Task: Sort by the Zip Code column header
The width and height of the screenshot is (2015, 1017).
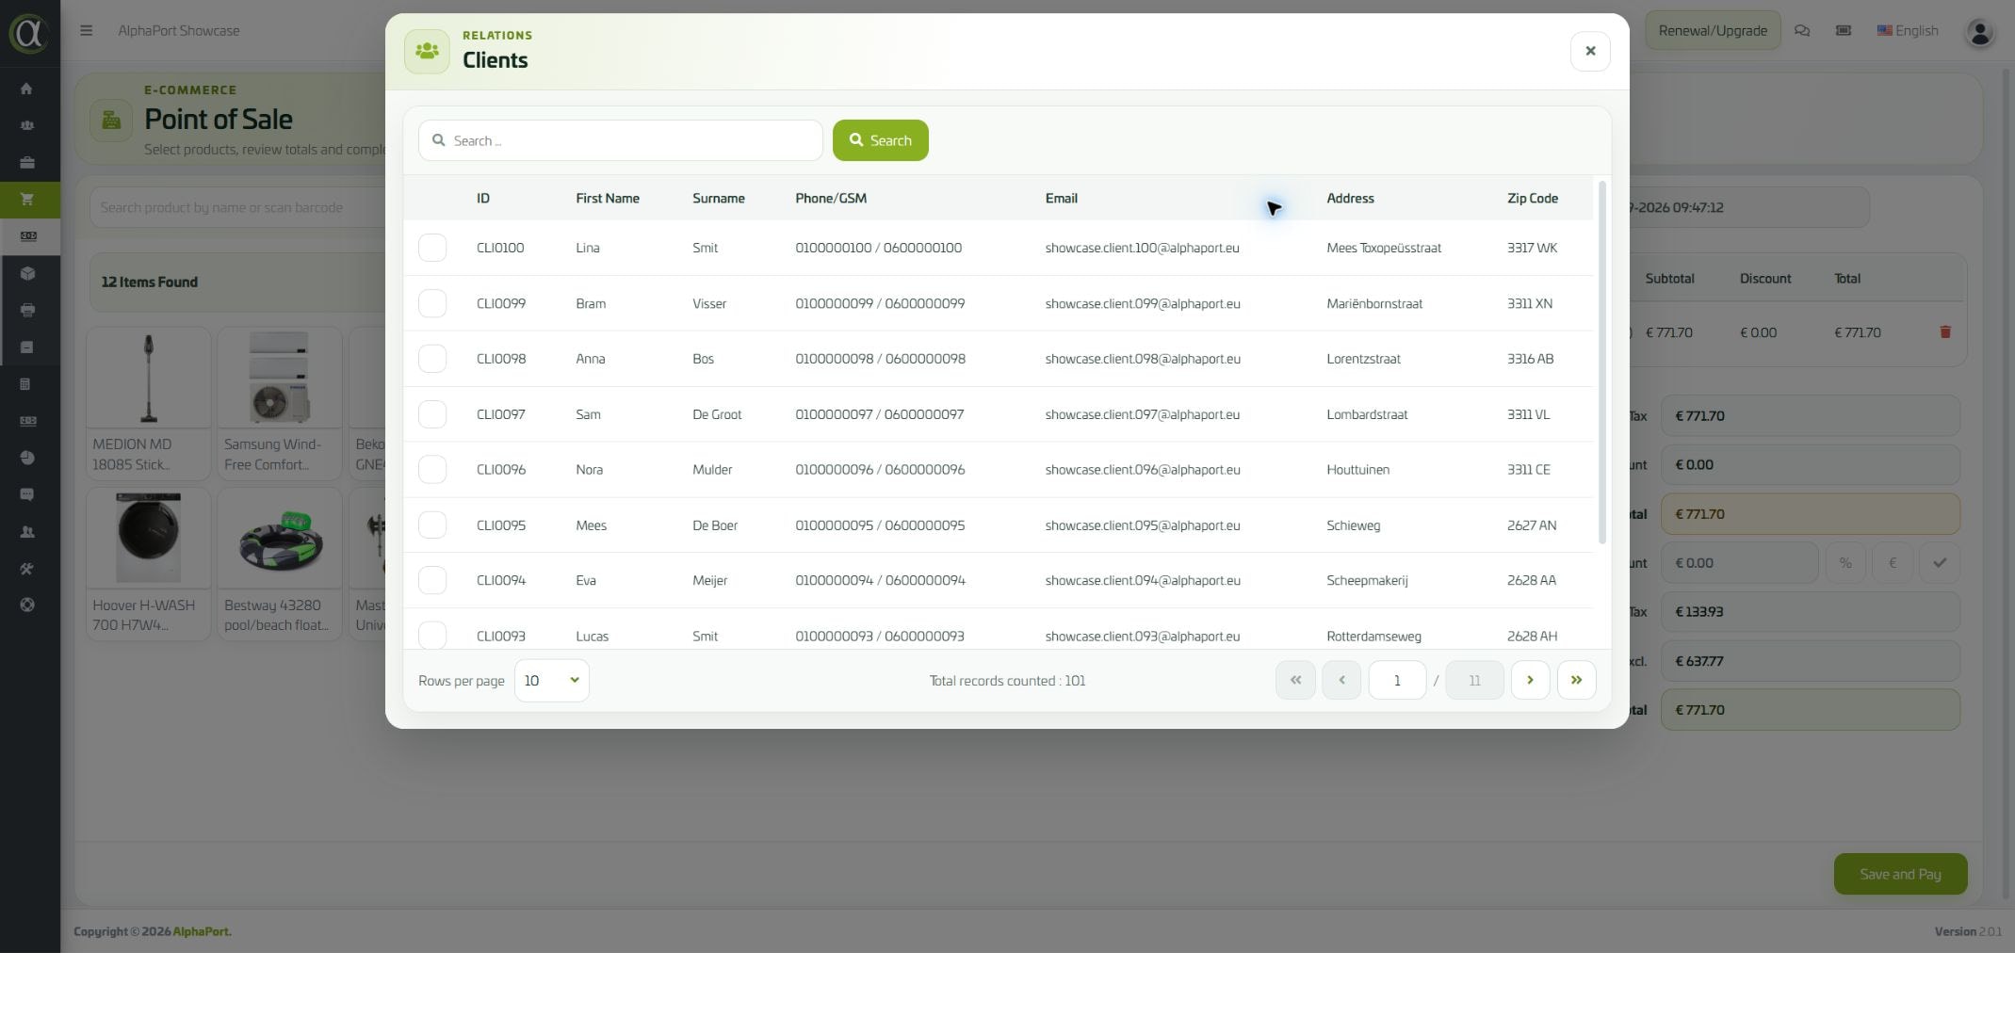Action: tap(1533, 198)
